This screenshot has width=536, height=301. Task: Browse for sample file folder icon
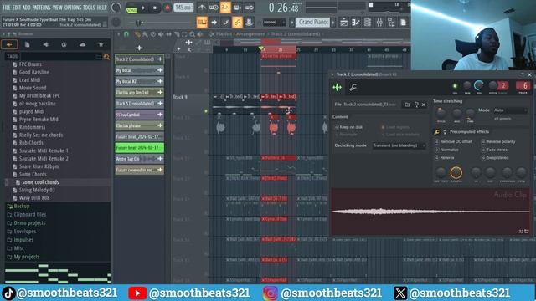coord(407,105)
